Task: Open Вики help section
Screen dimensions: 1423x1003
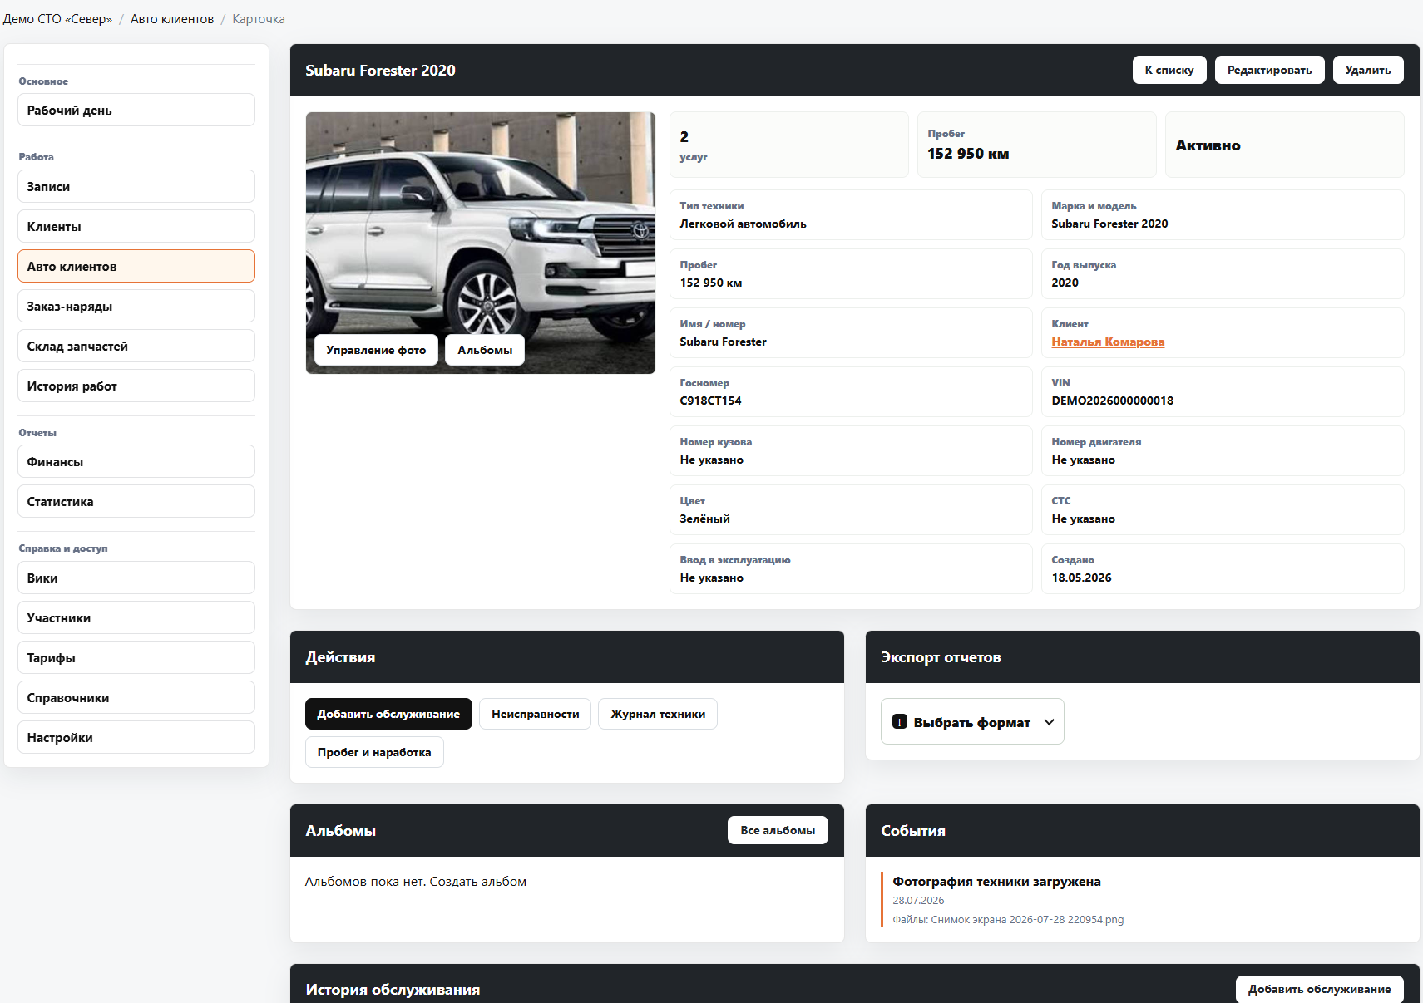Action: [136, 578]
